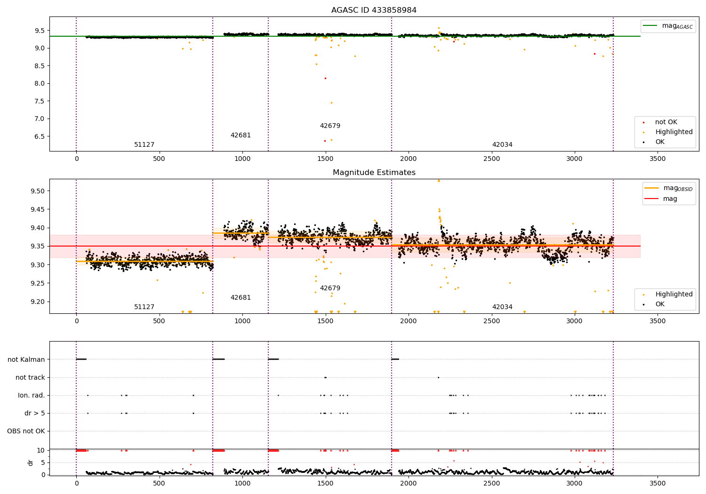Image resolution: width=706 pixels, height=494 pixels.
Task: Click 'Highlighted' entry in Magnitude Estimates legend
Action: 674,295
